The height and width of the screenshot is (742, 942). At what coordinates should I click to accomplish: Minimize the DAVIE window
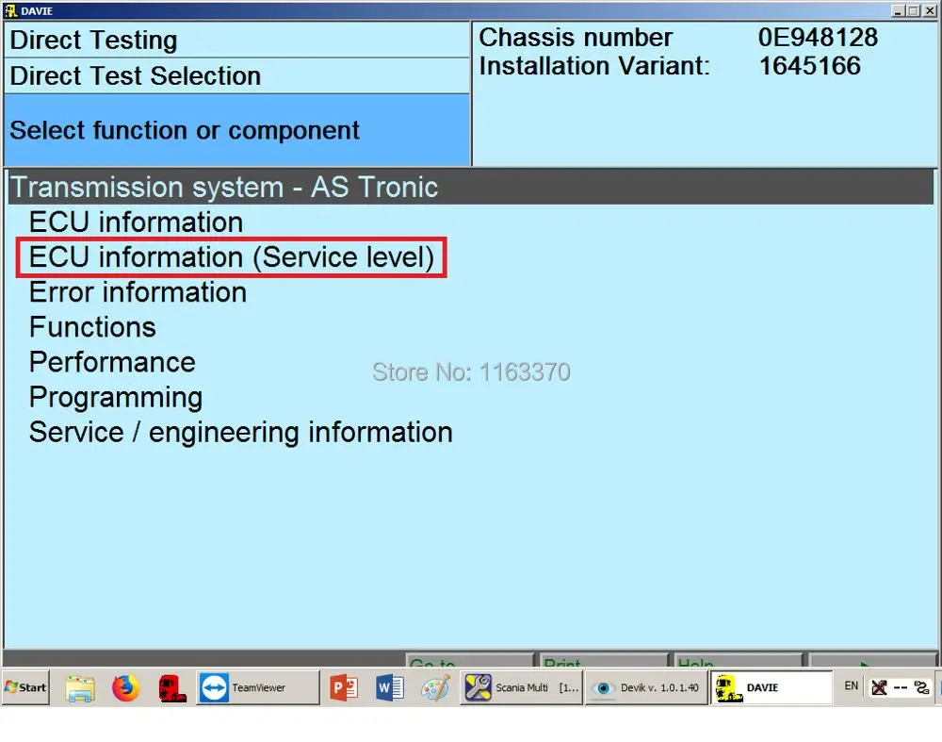point(899,10)
